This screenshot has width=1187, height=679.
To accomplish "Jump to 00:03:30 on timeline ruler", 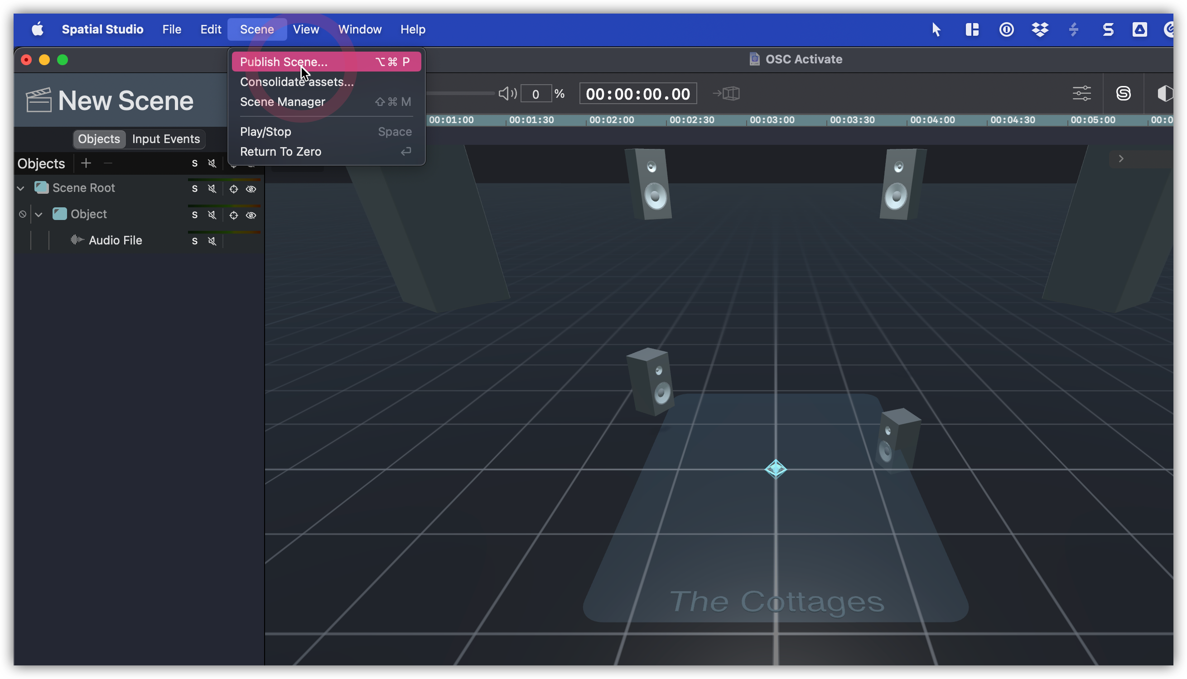I will (852, 120).
